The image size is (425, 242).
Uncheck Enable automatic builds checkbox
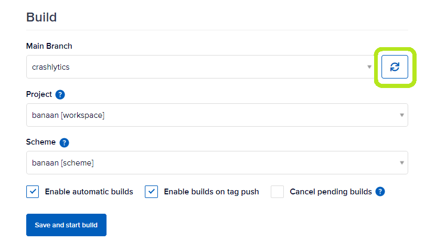click(x=33, y=192)
